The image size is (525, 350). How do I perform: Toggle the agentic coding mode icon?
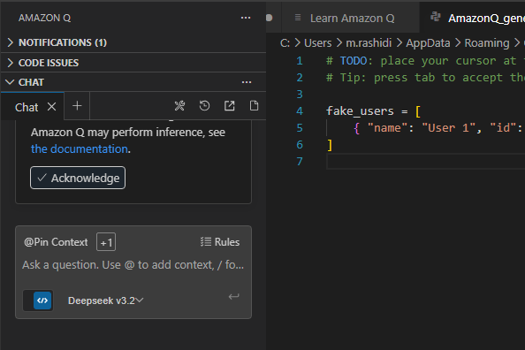click(38, 301)
